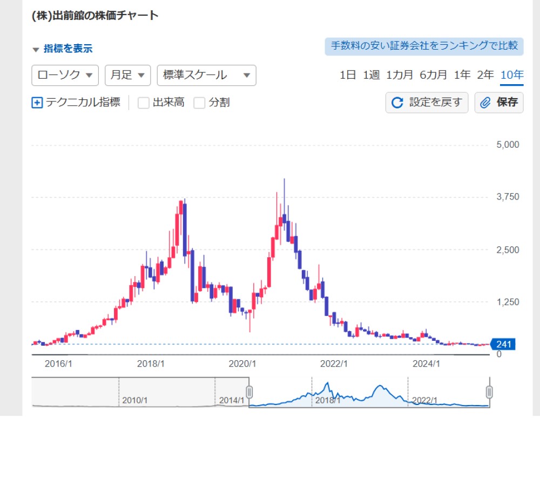
Task: Select the 1カ月 range tab
Action: pyautogui.click(x=400, y=74)
